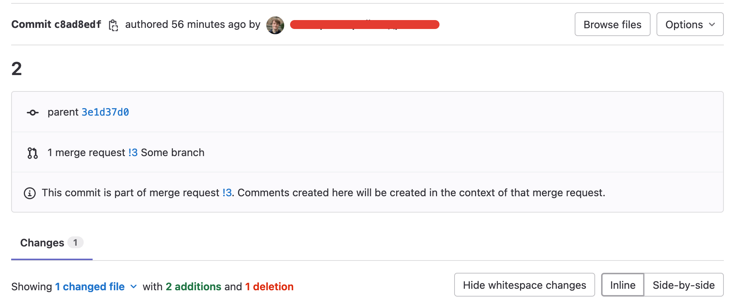Toggle Hide whitespace changes
Viewport: 735px width, 304px height.
524,285
